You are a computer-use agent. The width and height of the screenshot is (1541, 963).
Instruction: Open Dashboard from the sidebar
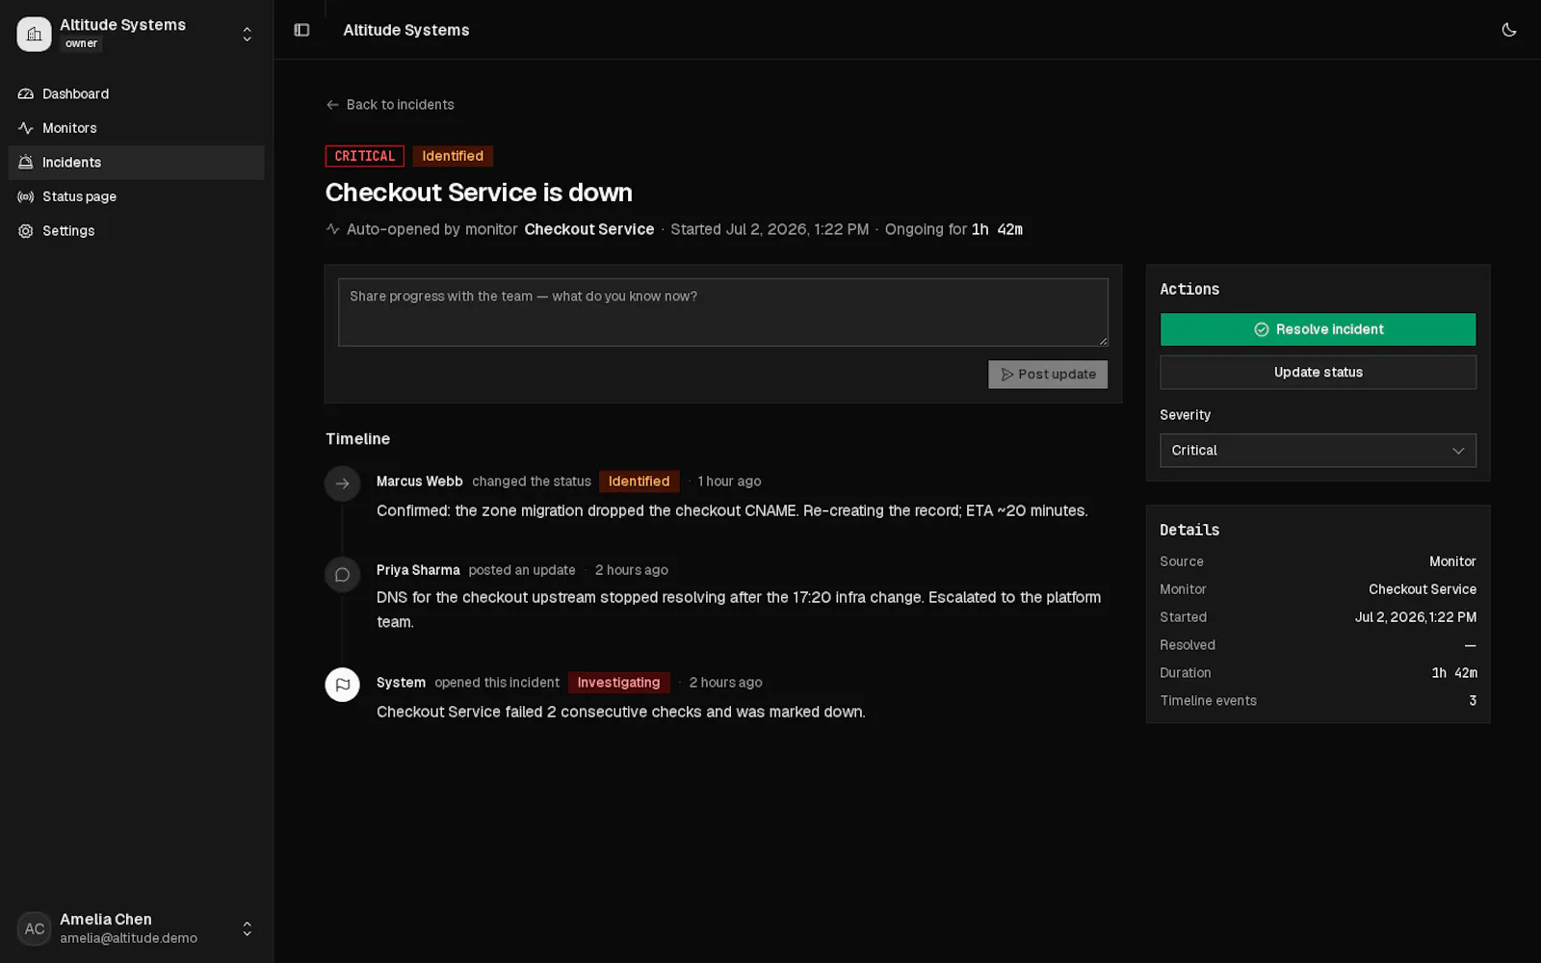pos(136,93)
